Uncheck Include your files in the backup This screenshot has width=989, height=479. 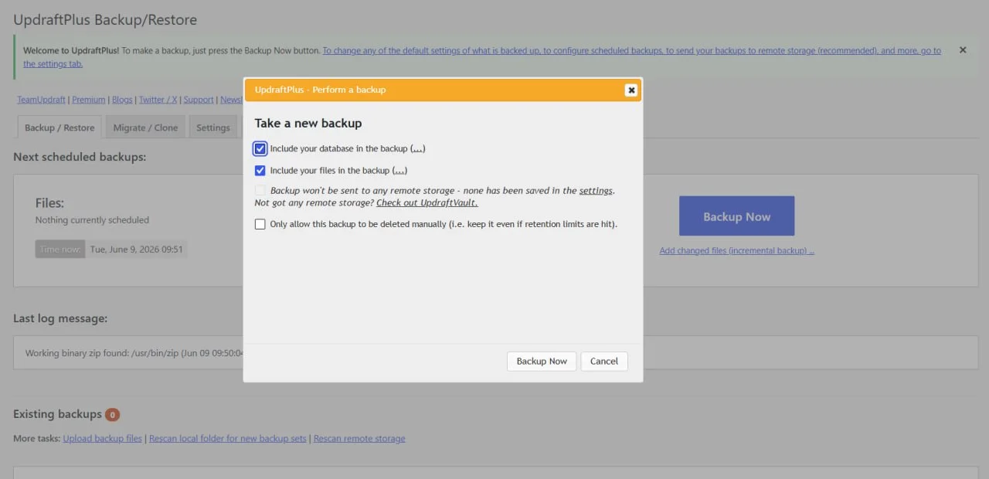(x=260, y=171)
